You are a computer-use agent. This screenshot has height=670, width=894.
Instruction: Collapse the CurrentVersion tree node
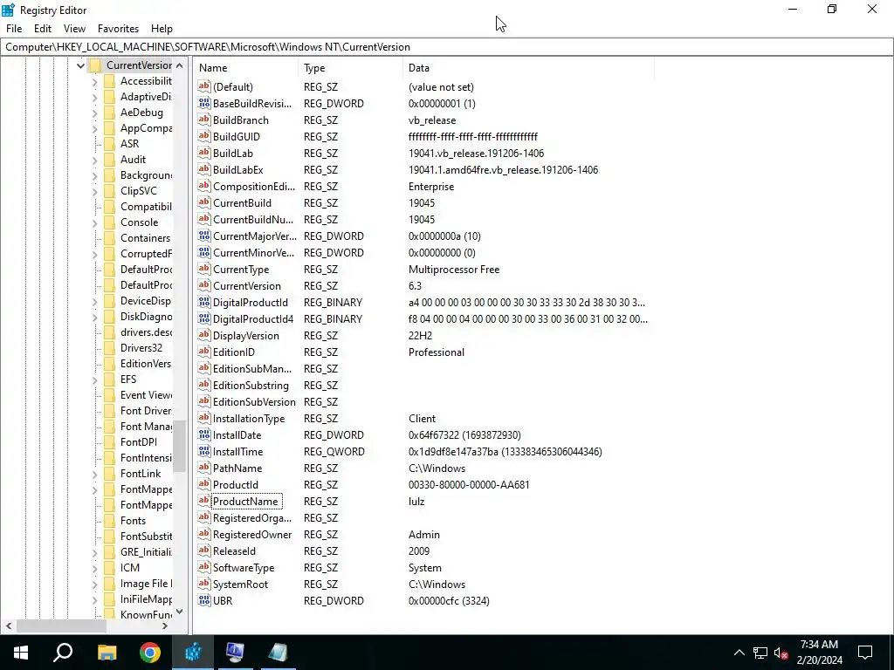coord(80,65)
